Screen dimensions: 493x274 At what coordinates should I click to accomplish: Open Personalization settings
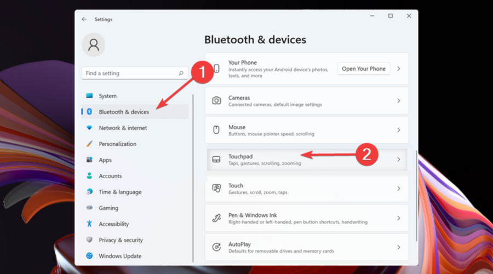pos(135,144)
